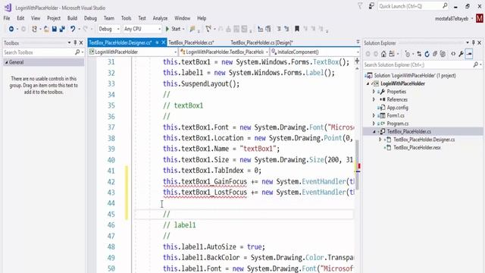Click the Find in Files toolbar icon
485x273 pixels.
[x=192, y=29]
